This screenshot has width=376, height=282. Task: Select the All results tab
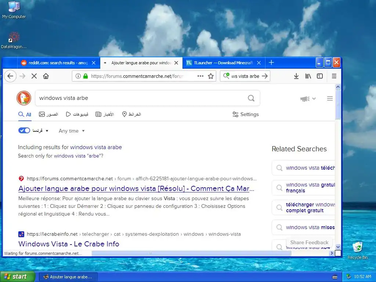pyautogui.click(x=25, y=115)
